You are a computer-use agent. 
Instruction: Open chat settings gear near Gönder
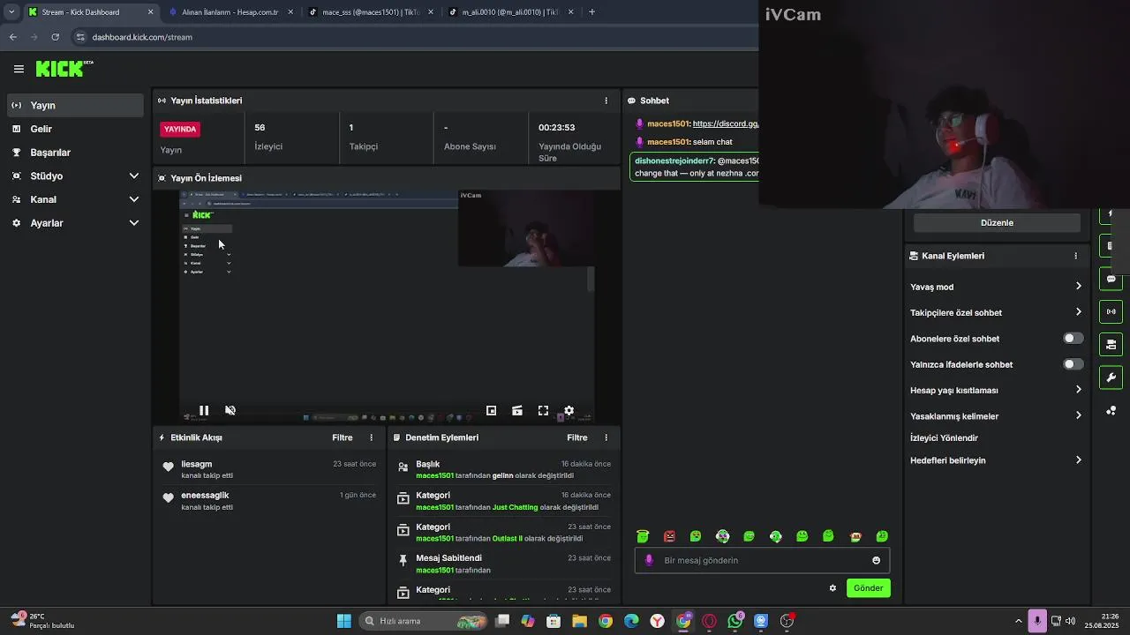pyautogui.click(x=832, y=588)
